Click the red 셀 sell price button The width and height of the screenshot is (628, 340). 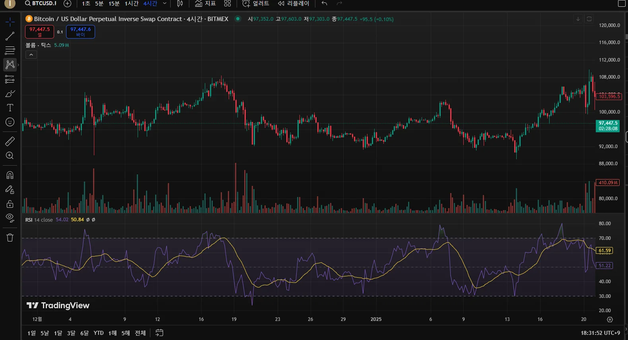click(x=39, y=32)
